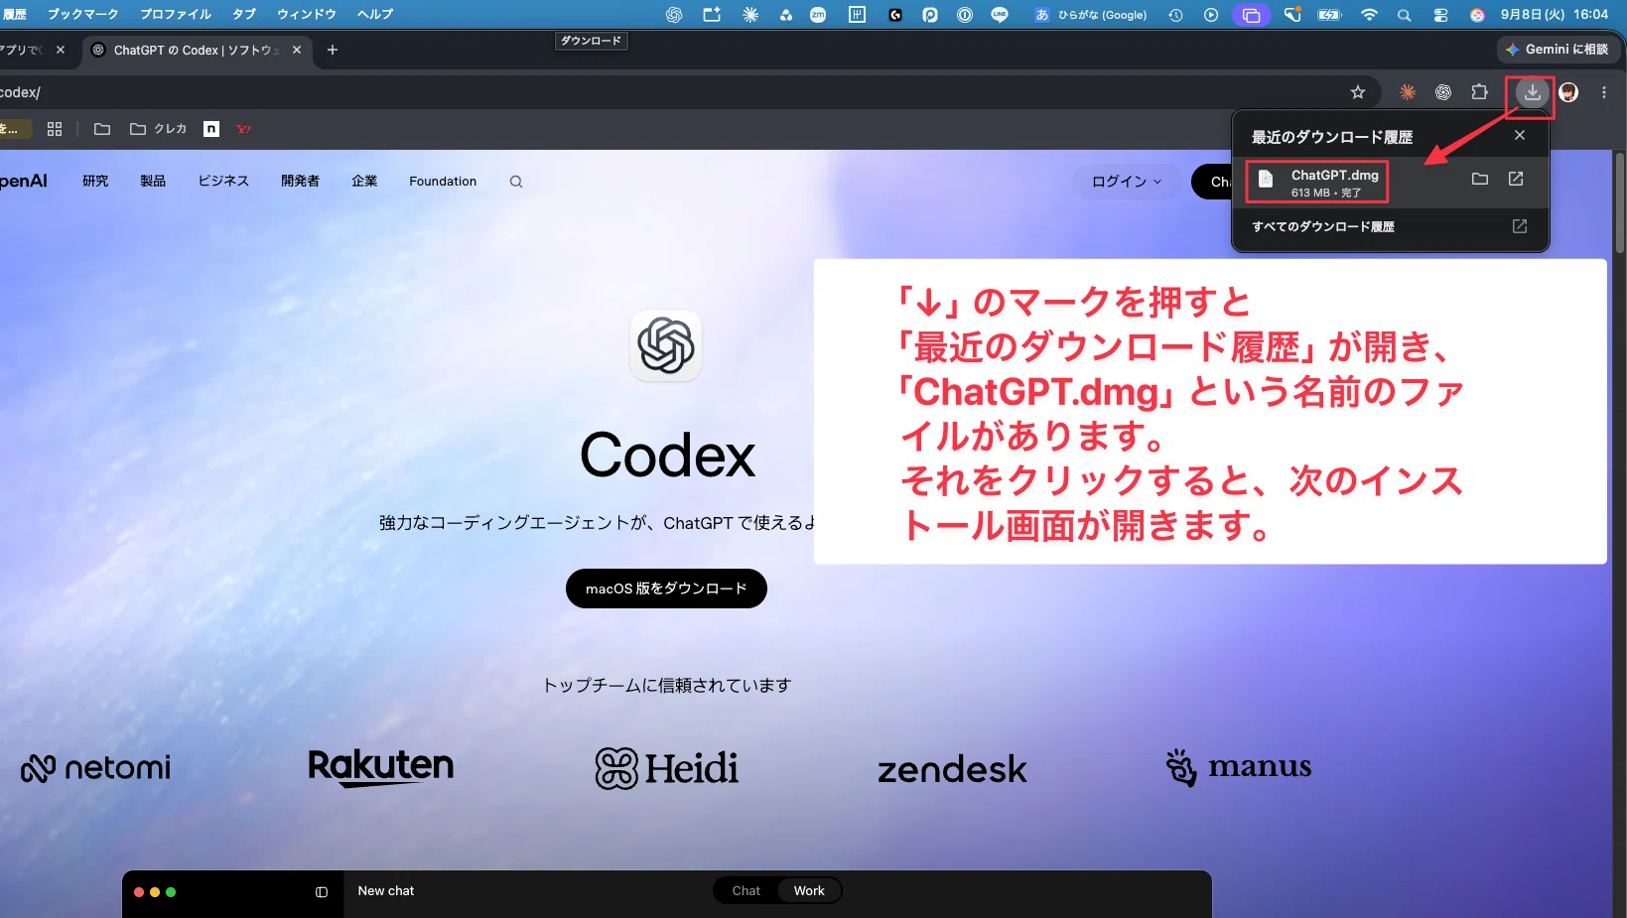Bookmark this page with the star icon
Screen dimensions: 1627x918
(1358, 92)
